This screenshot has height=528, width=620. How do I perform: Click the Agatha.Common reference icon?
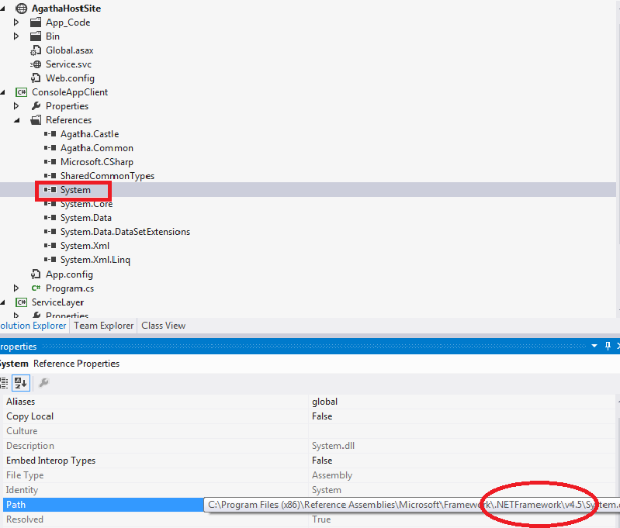[x=50, y=148]
